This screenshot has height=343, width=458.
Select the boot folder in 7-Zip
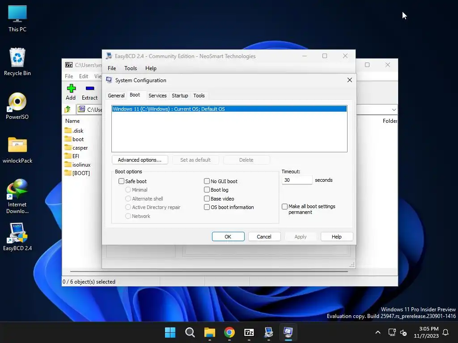(74, 139)
